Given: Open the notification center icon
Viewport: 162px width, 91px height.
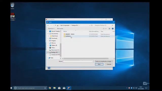Looking at the screenshot, I should (146, 88).
